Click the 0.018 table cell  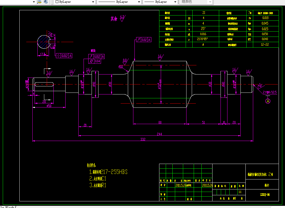click(265, 18)
